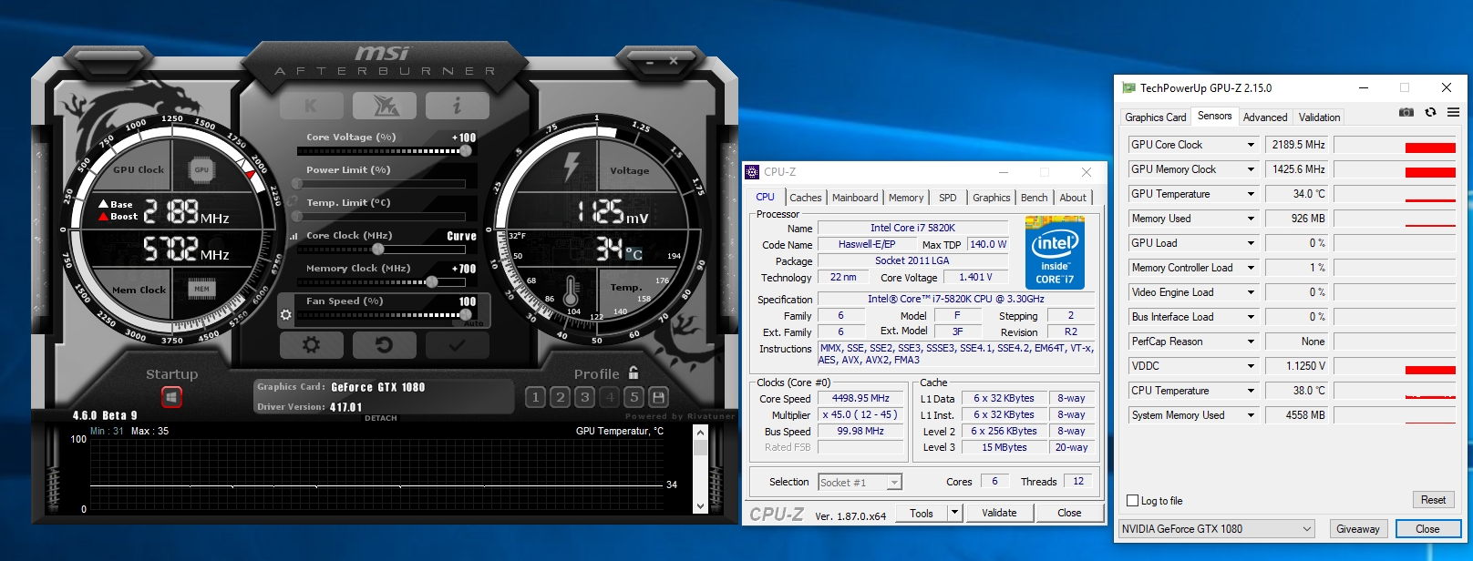This screenshot has width=1473, height=561.
Task: Toggle Fan Speed Auto mode
Action: coord(473,323)
